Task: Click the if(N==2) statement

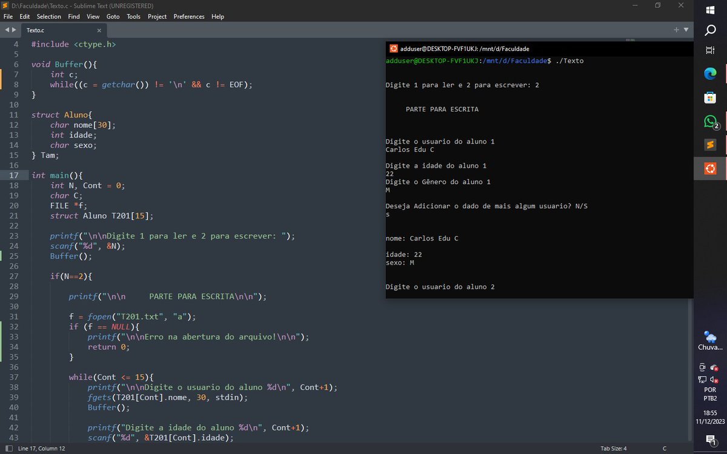Action: pyautogui.click(x=71, y=276)
